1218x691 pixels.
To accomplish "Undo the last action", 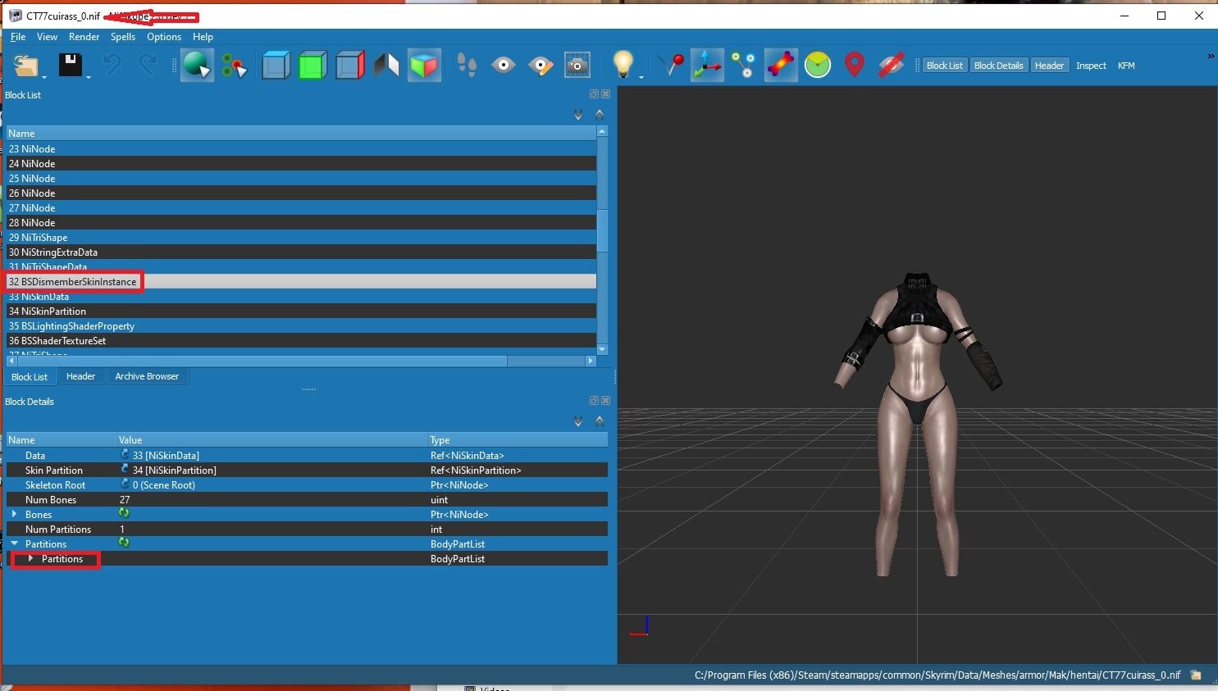I will tap(112, 66).
